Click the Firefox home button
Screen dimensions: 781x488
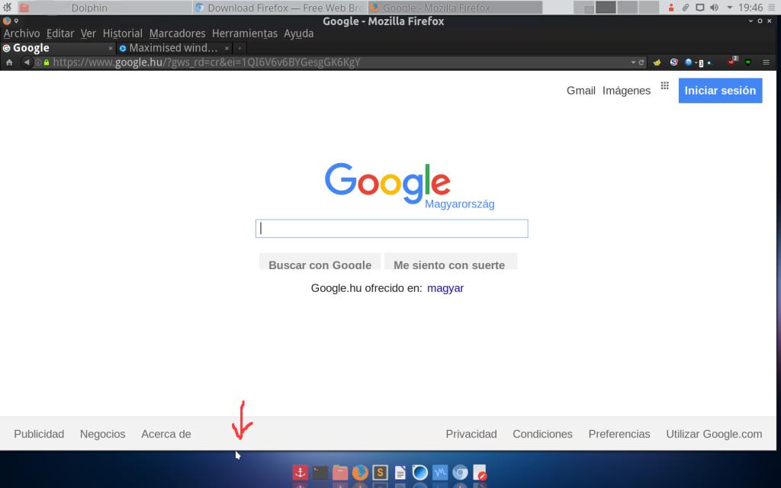point(9,63)
